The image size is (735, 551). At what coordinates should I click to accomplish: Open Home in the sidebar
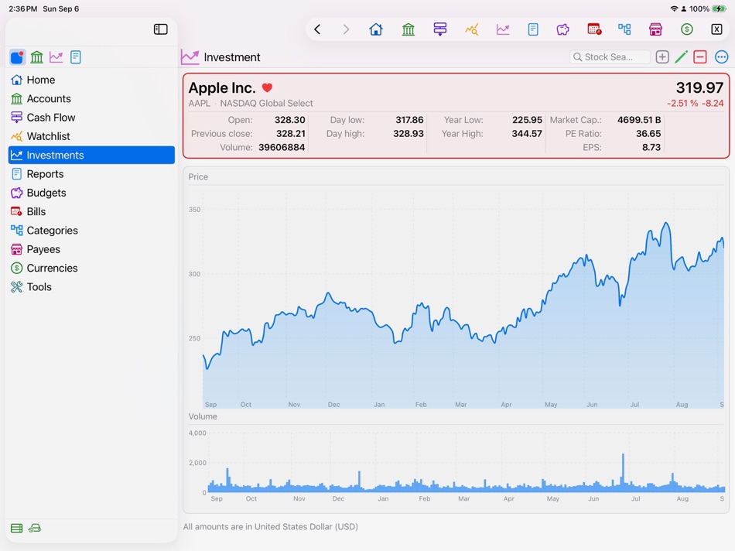(91, 80)
